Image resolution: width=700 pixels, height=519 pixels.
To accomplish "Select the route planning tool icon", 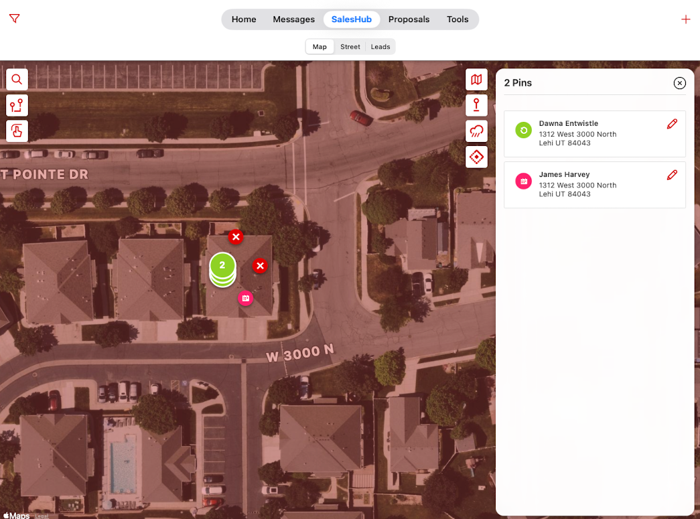I will tap(17, 105).
